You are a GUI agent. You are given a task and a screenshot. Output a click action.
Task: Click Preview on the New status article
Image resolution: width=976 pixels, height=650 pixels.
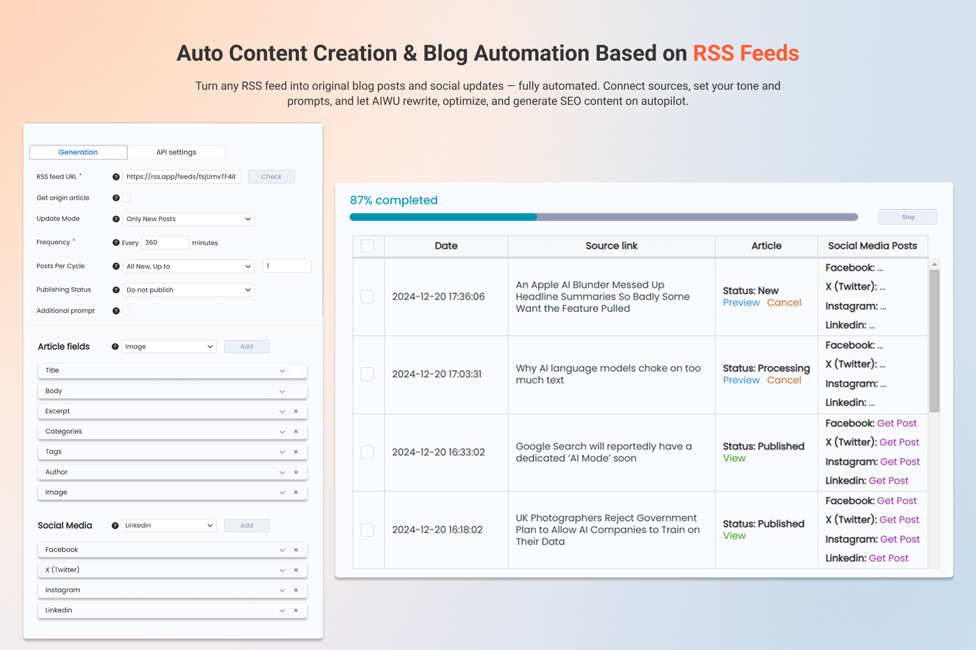point(741,303)
